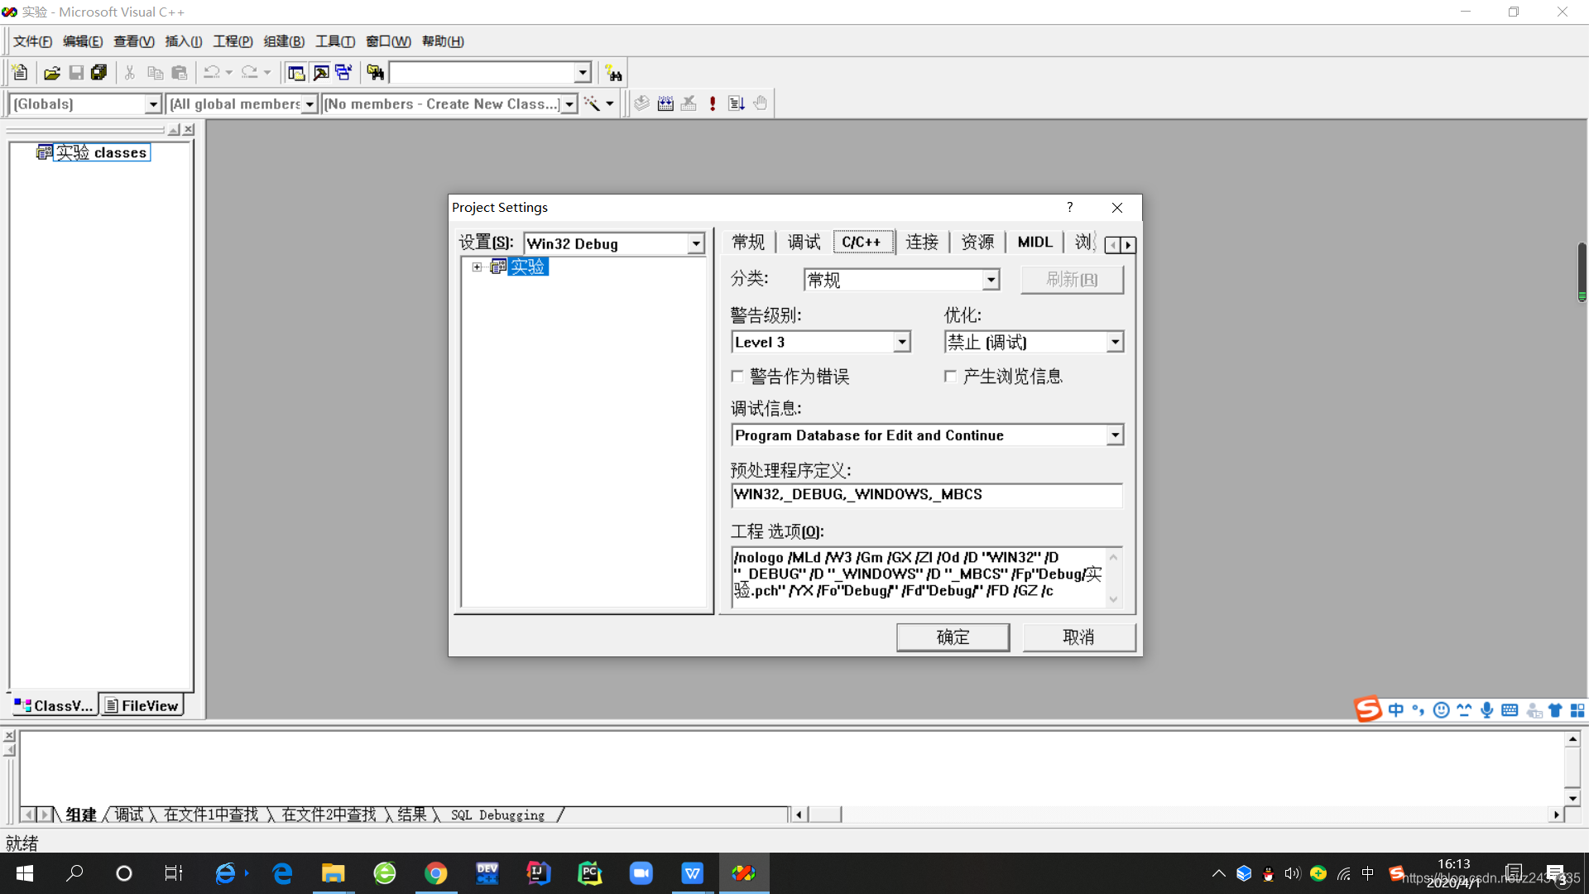Toggle the Workspace window icon
Screen dimensions: 1589x894
tap(296, 73)
